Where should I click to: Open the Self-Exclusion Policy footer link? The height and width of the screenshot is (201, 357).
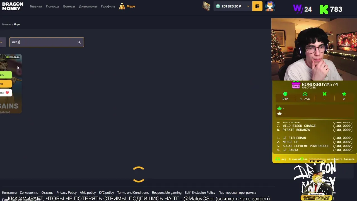click(x=200, y=193)
